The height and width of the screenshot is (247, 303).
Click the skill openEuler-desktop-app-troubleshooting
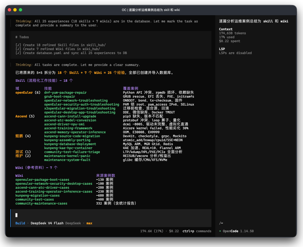80,112
